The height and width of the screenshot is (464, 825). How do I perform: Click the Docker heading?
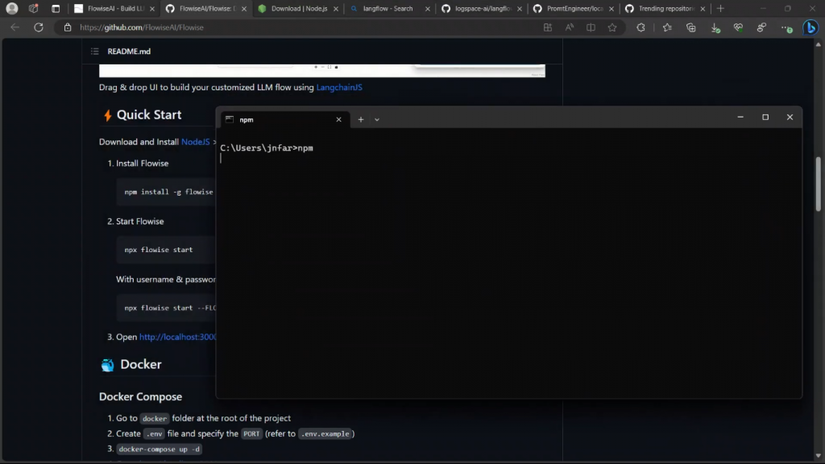coord(141,364)
